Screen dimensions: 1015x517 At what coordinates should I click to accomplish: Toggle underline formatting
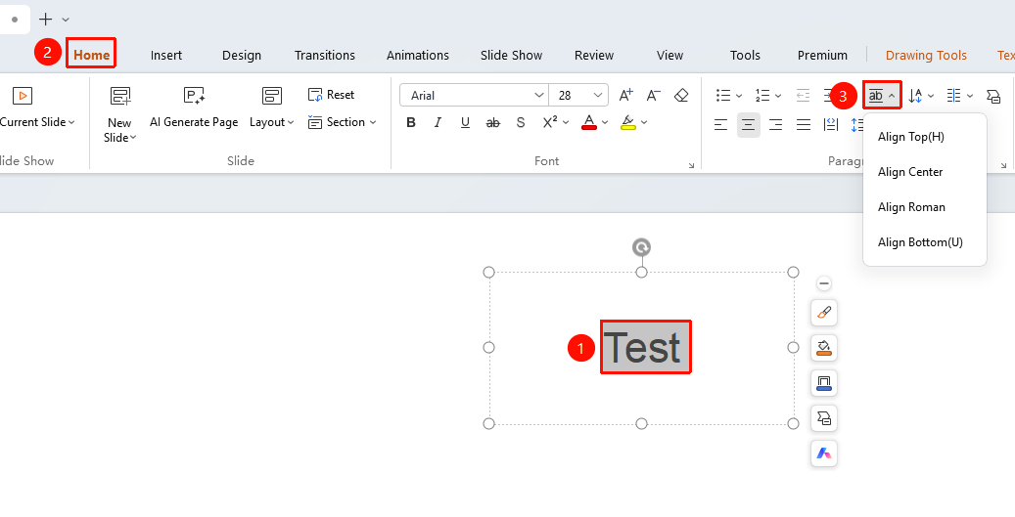466,123
